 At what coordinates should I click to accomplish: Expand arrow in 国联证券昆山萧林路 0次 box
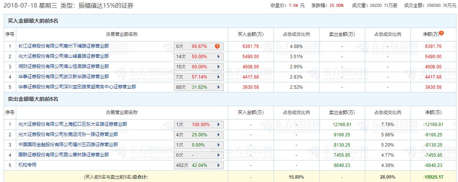pos(218,155)
